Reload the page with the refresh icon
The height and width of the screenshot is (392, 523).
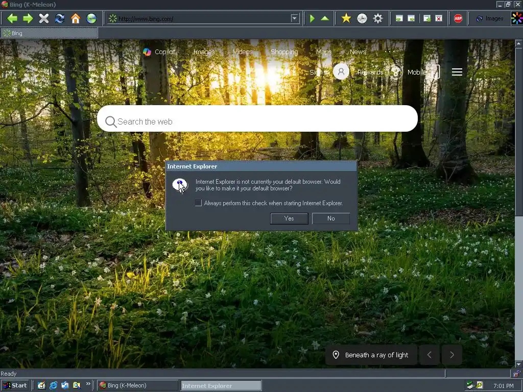[x=60, y=18]
